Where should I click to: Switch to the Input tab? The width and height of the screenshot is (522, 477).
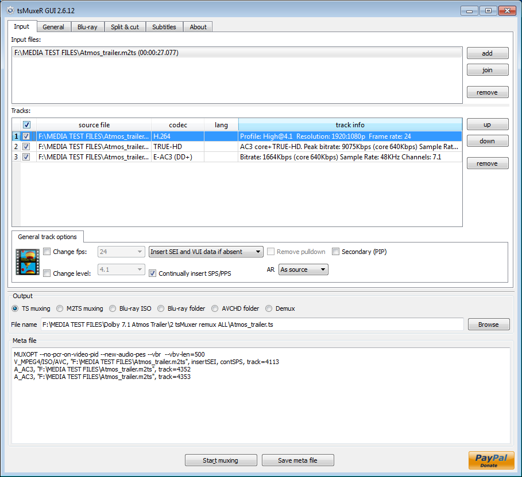22,26
